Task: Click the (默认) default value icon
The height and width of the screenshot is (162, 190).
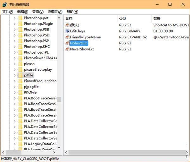Action: [x=67, y=25]
